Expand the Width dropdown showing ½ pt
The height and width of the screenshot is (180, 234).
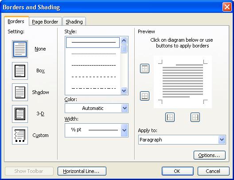[97, 130]
